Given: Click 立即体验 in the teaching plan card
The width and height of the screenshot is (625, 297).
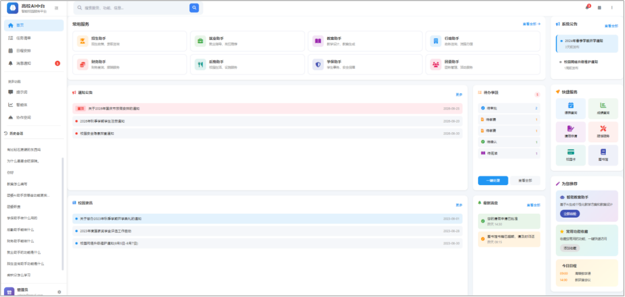Looking at the screenshot, I should click(570, 213).
